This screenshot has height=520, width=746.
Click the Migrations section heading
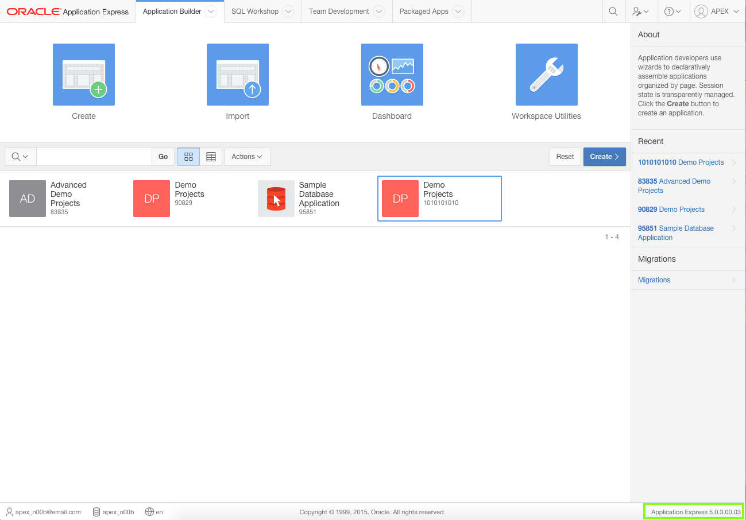click(x=657, y=259)
